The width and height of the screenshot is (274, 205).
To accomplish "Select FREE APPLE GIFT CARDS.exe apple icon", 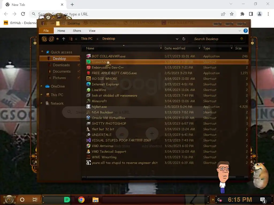I will click(88, 73).
